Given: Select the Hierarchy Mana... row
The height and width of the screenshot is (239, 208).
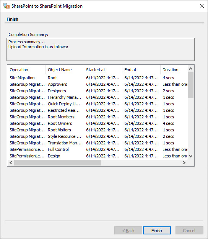Looking at the screenshot, I should pyautogui.click(x=97, y=97).
